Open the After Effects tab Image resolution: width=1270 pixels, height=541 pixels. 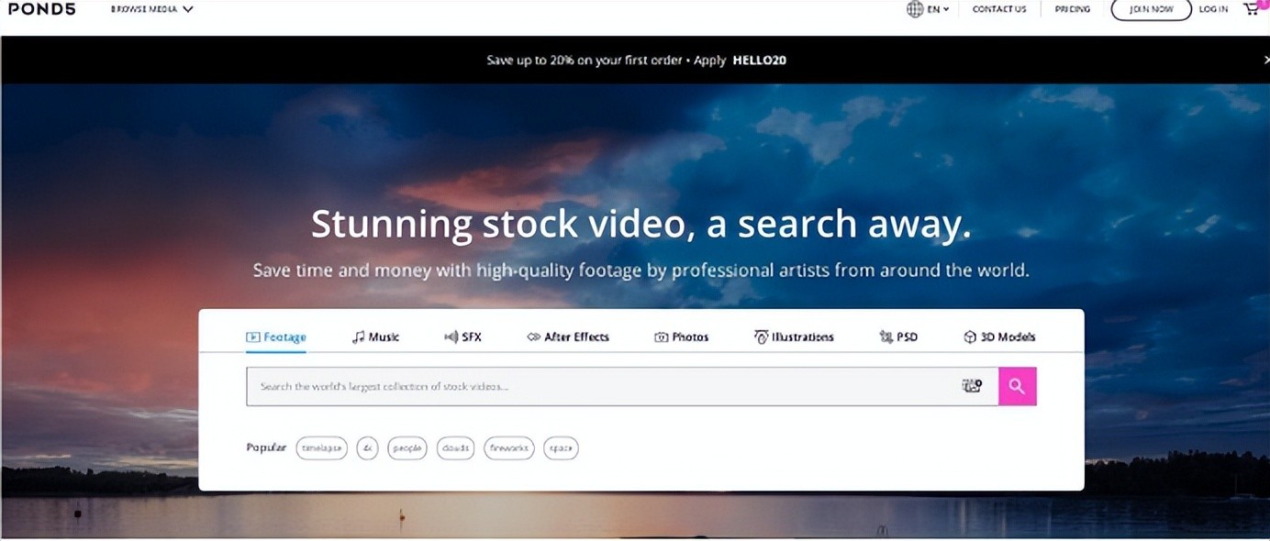point(567,337)
